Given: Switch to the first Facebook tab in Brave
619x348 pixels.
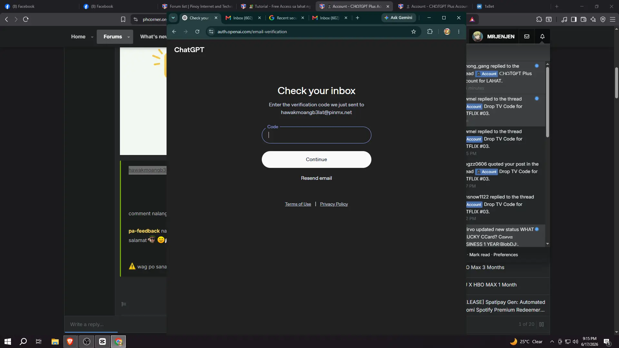Looking at the screenshot, I should point(39,6).
